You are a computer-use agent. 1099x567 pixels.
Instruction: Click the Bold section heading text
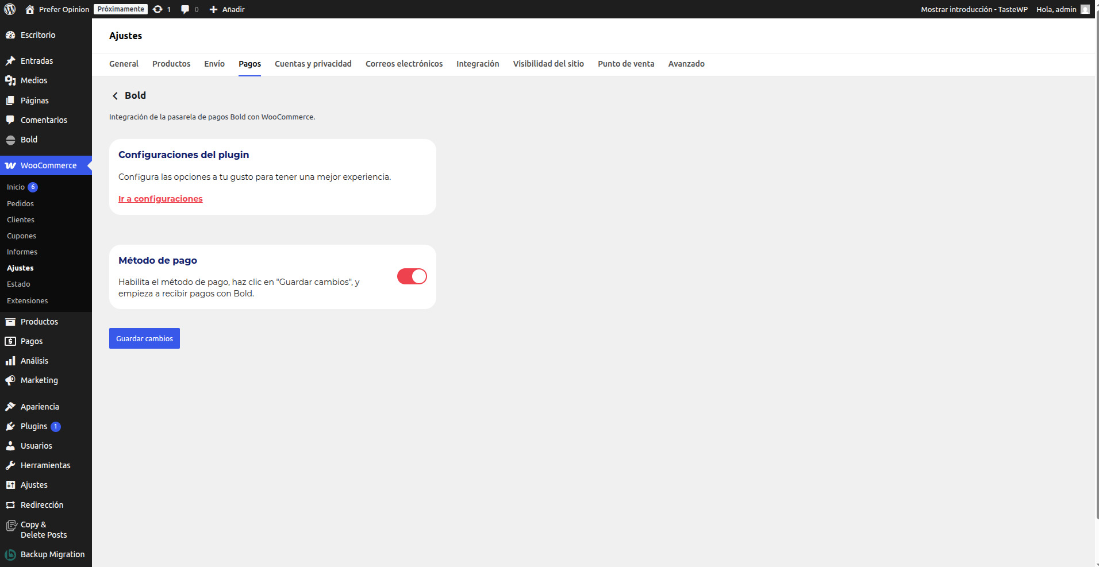pos(135,95)
